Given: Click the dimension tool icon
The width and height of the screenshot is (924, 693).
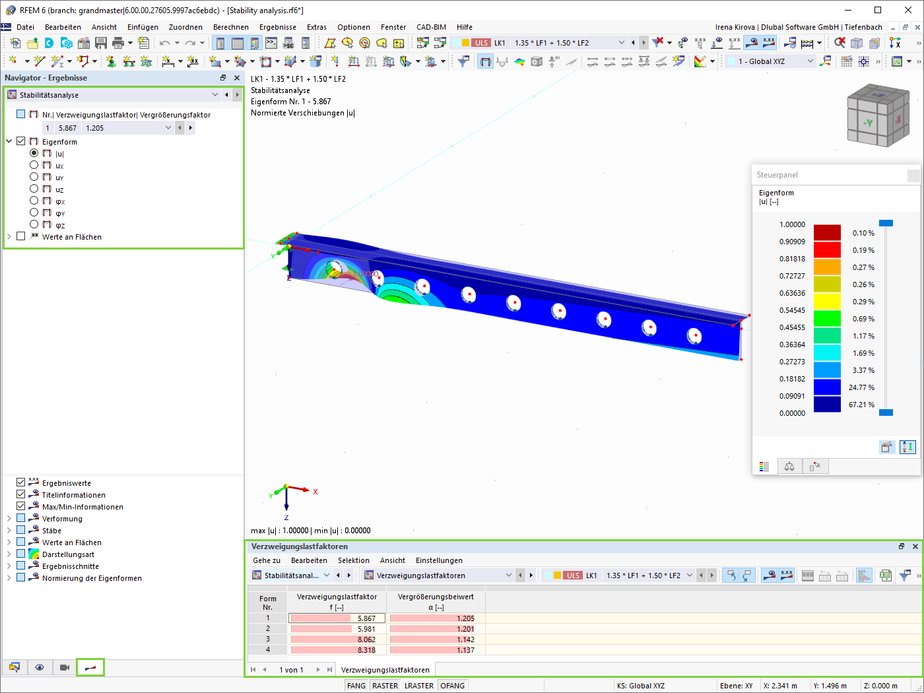Looking at the screenshot, I should (168, 61).
